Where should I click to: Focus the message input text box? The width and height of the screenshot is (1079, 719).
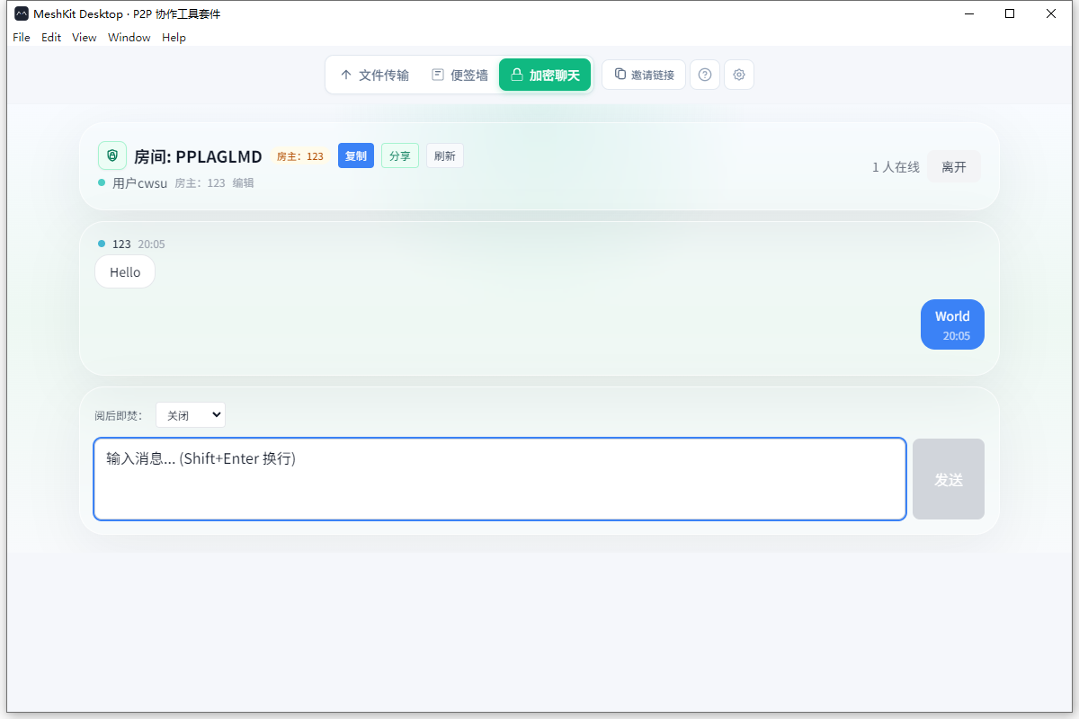500,479
